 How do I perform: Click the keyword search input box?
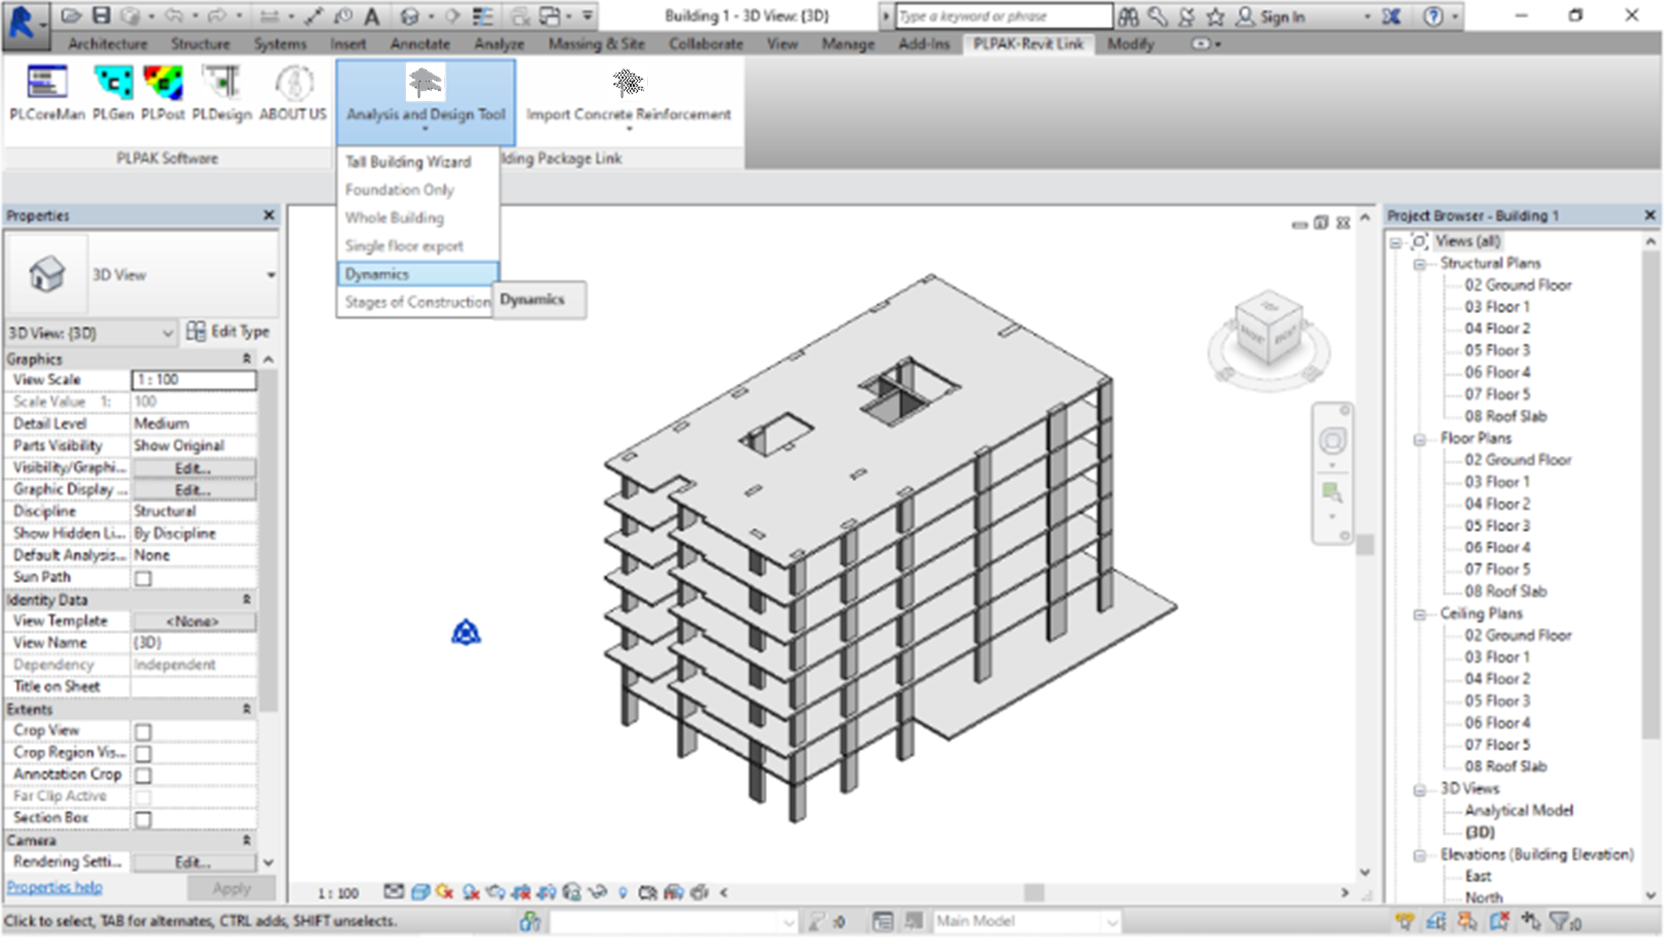point(1004,16)
